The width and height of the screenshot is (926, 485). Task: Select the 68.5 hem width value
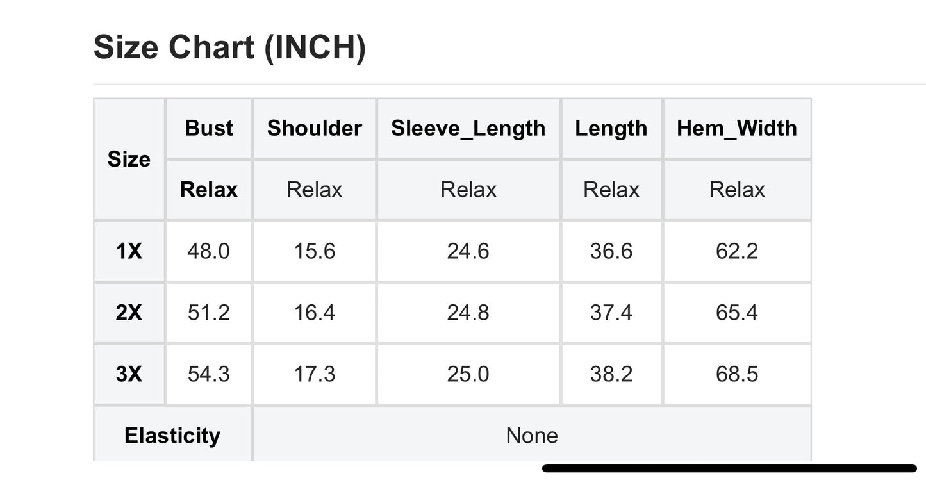(x=737, y=374)
